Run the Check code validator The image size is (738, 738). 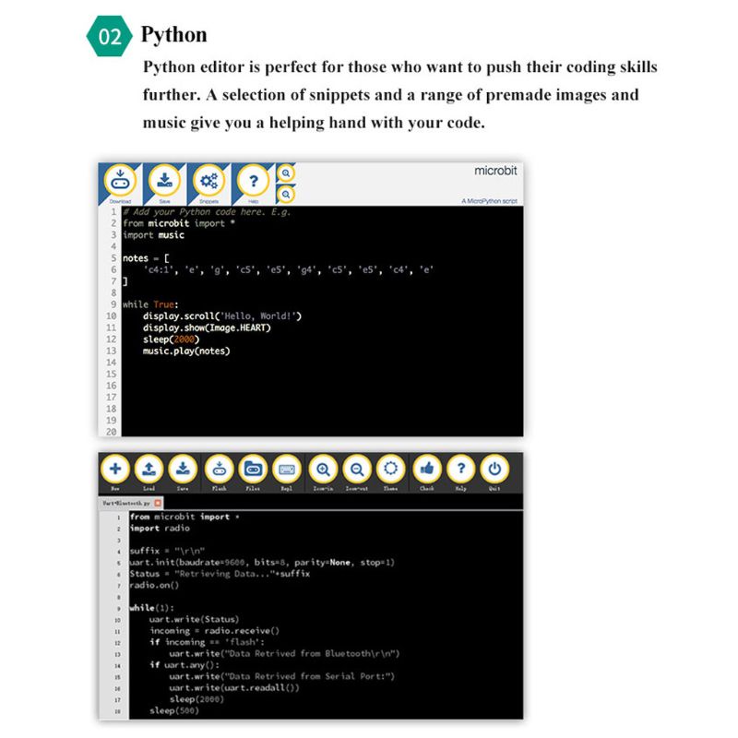point(426,470)
